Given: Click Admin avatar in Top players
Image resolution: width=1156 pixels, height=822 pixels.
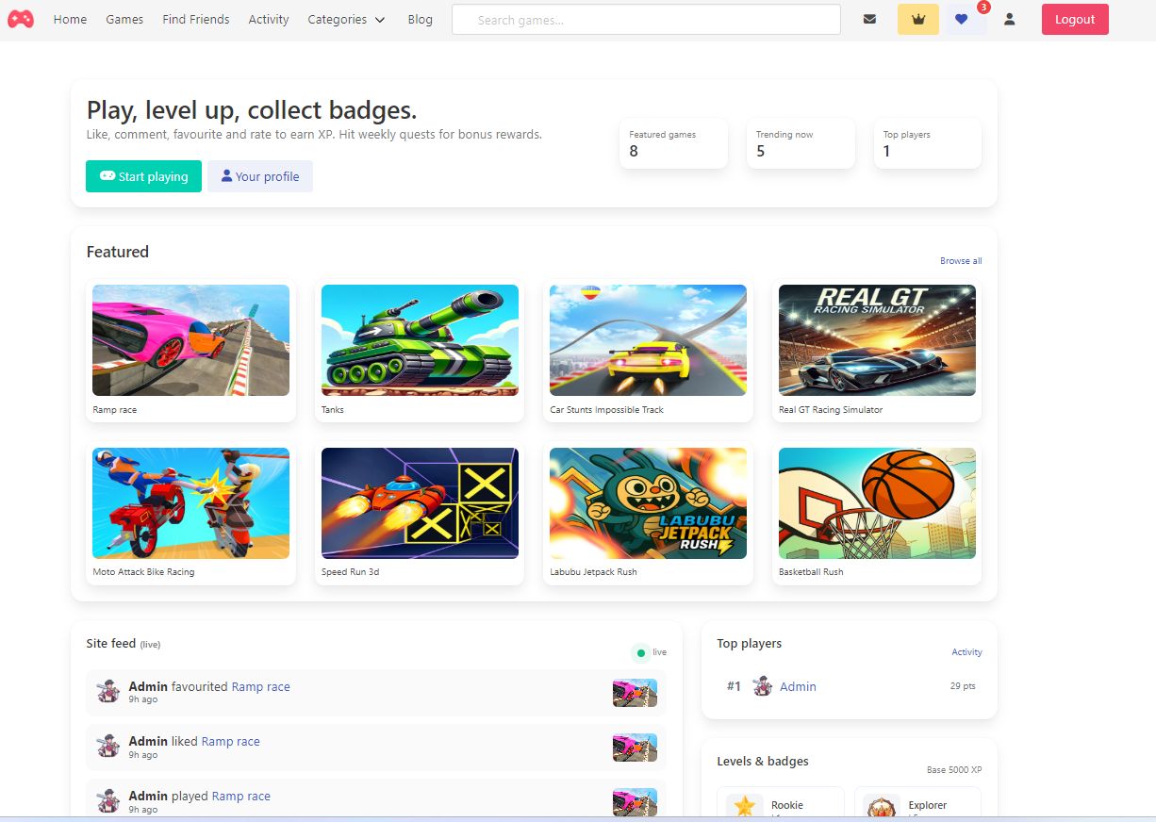Looking at the screenshot, I should tap(763, 686).
